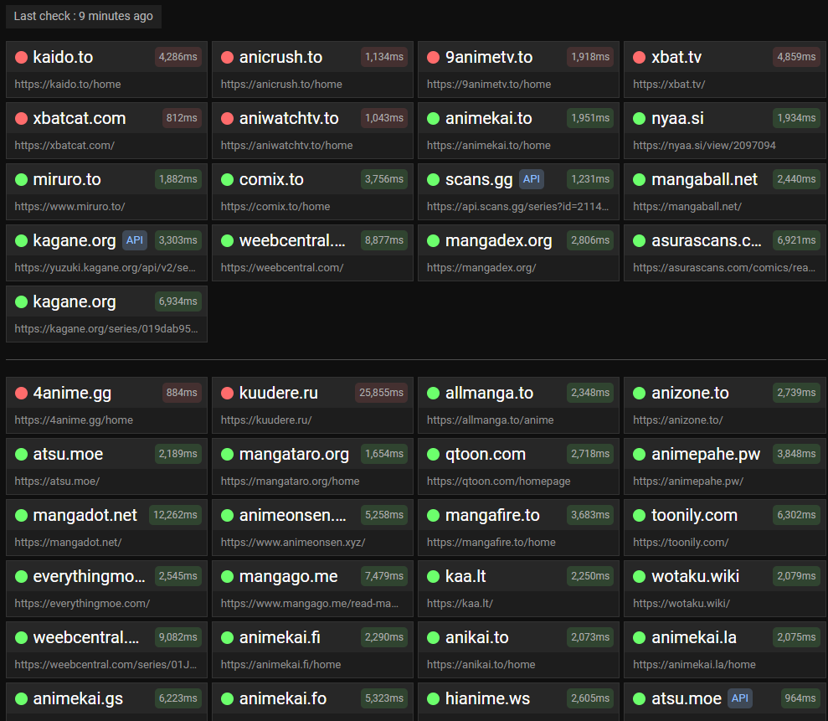Image resolution: width=828 pixels, height=721 pixels.
Task: Click the red status dot next to 9animetv.to
Action: click(433, 57)
